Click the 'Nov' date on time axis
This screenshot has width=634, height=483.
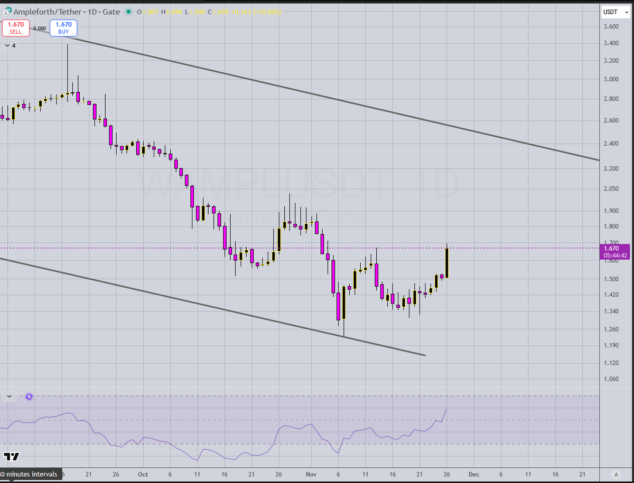pos(312,474)
